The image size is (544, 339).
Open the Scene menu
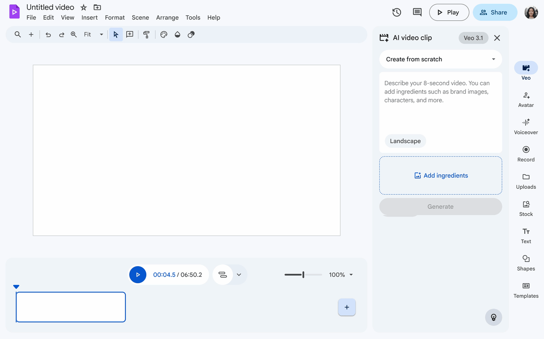[140, 17]
